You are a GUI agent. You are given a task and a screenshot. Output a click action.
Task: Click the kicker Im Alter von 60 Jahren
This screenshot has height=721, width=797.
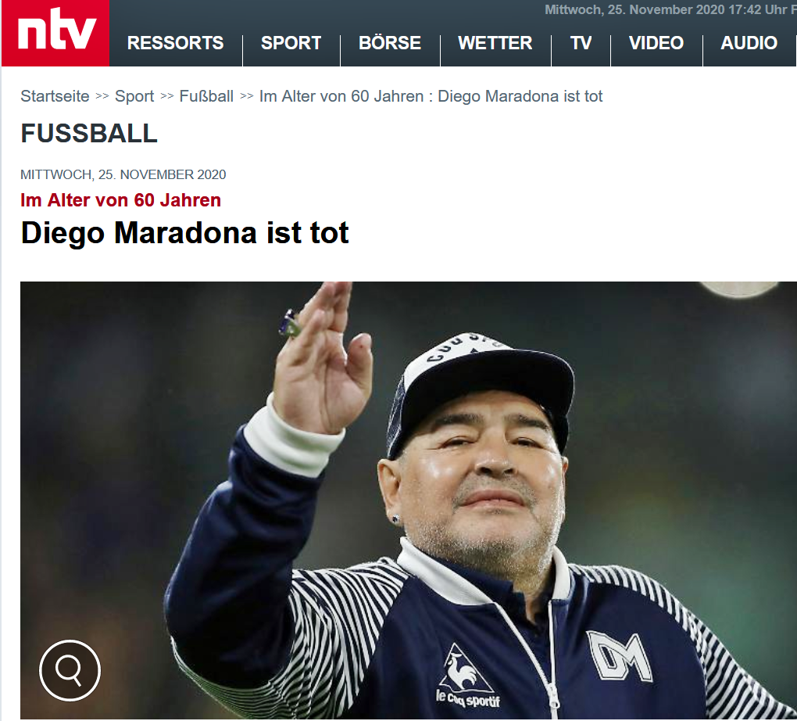coord(120,200)
